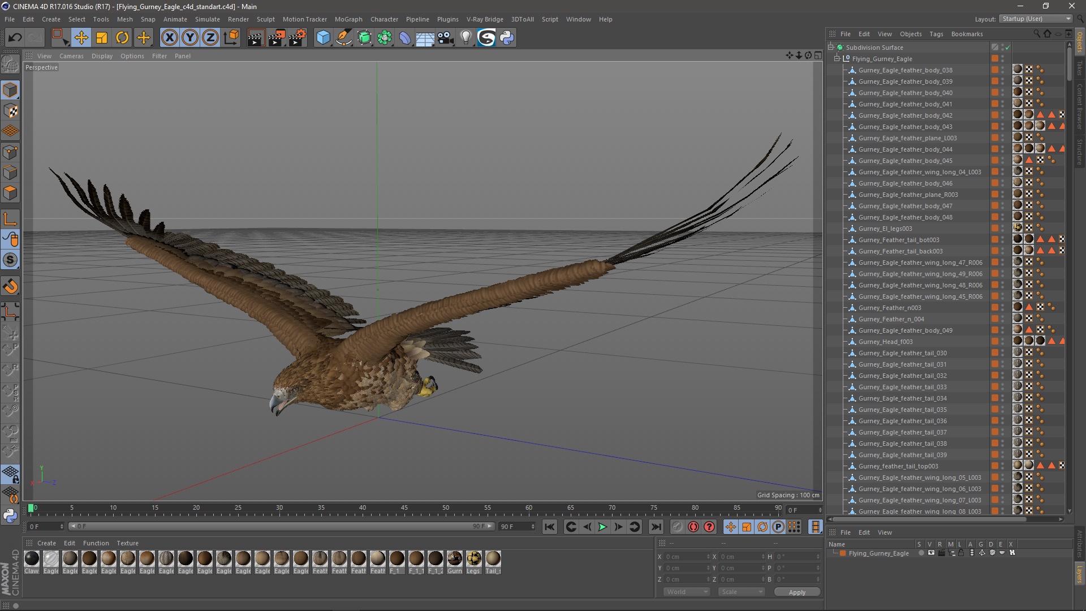The height and width of the screenshot is (611, 1086).
Task: Click the Python script icon in toolbar
Action: [x=507, y=38]
